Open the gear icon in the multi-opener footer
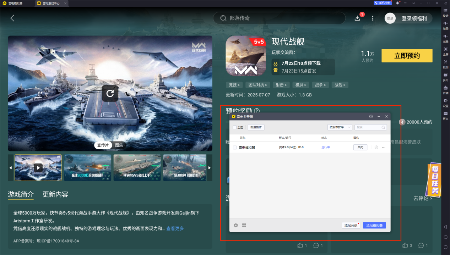 [235, 225]
